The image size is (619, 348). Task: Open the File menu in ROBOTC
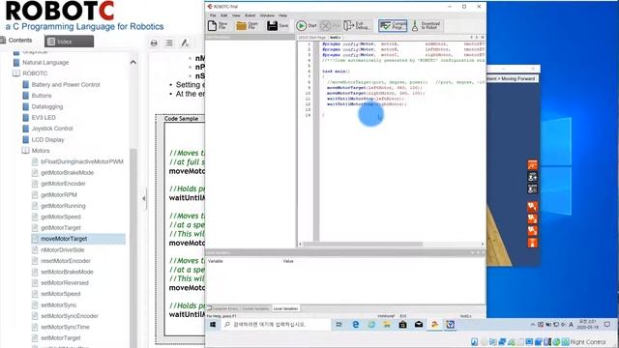click(213, 15)
